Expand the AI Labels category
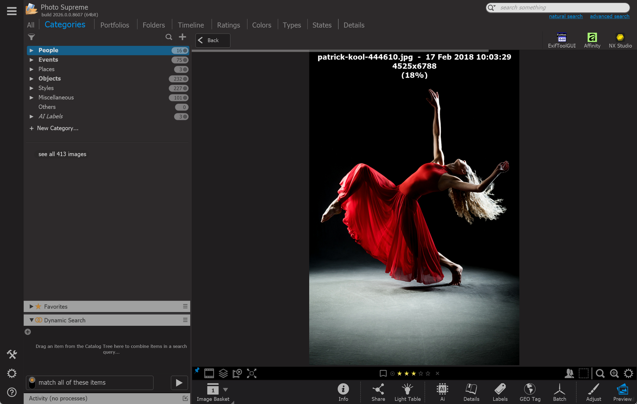This screenshot has width=637, height=404. pyautogui.click(x=31, y=116)
